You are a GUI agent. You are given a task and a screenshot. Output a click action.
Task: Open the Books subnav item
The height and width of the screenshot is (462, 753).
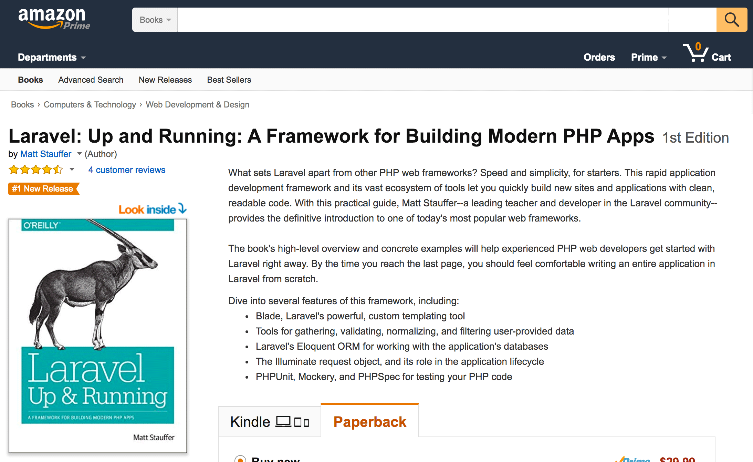30,80
